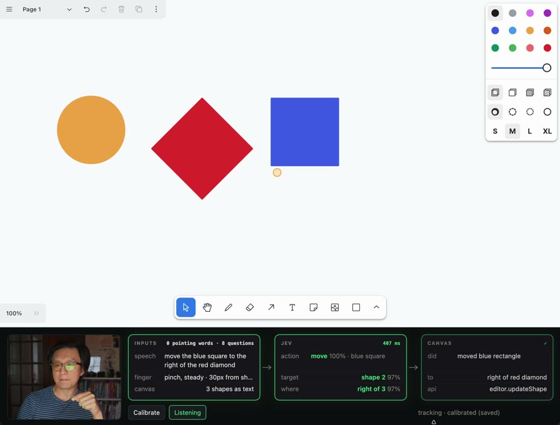Select the blue square shape
This screenshot has height=425, width=560.
click(304, 132)
